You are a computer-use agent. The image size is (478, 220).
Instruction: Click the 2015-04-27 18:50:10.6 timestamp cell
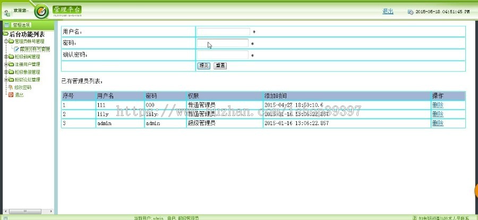coord(347,105)
